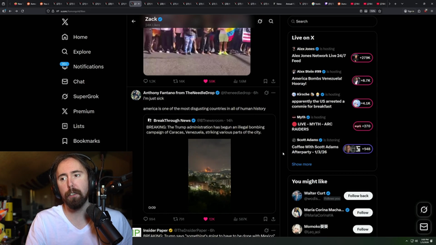Bookmark the flag-crowd video post

click(x=265, y=81)
